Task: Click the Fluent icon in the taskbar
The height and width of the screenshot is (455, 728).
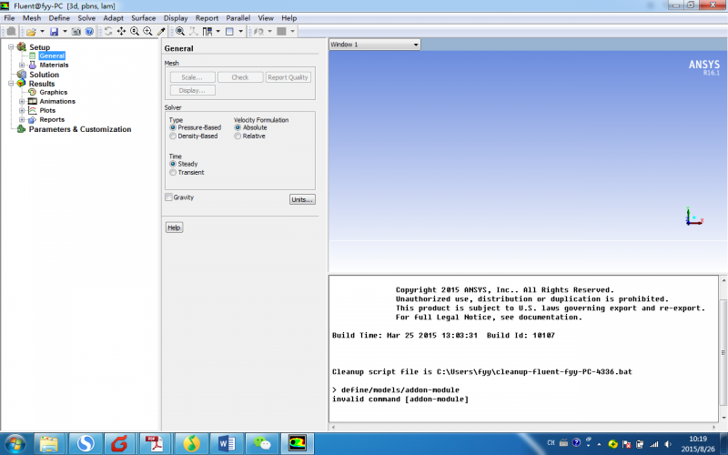Action: (x=298, y=444)
